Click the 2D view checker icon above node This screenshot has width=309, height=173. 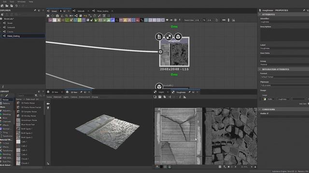pyautogui.click(x=169, y=37)
